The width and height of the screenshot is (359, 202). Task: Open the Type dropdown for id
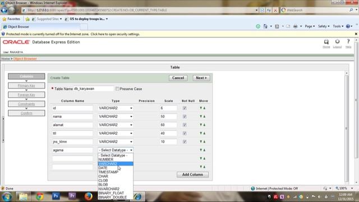(x=116, y=108)
